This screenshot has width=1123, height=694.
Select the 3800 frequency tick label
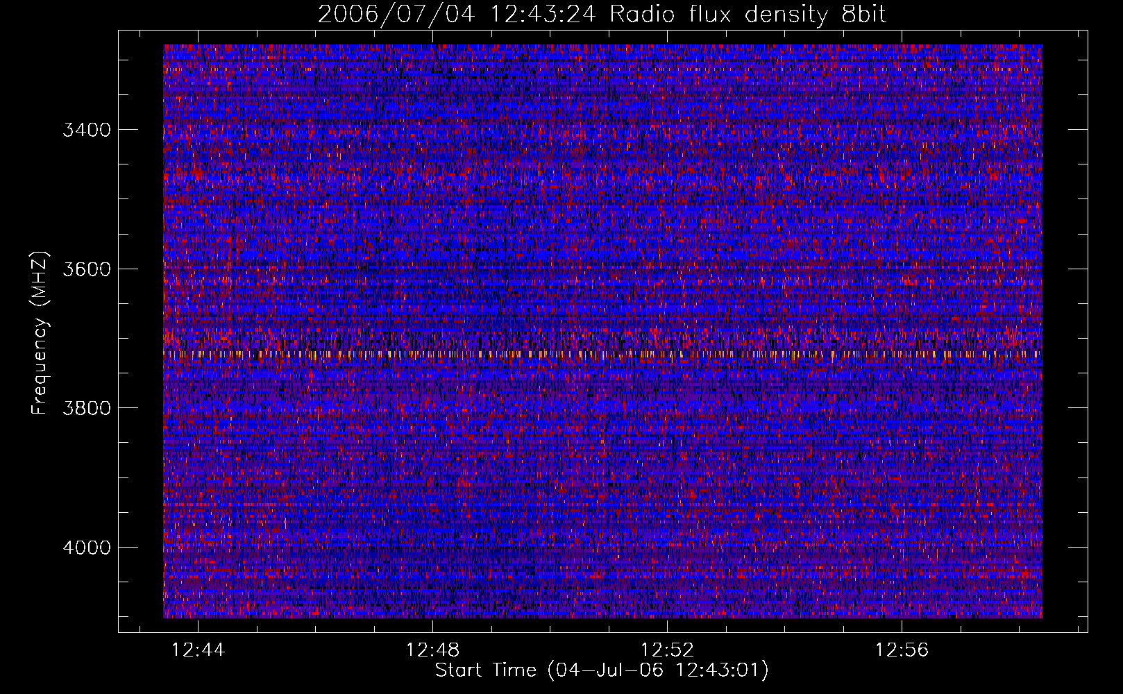(87, 407)
